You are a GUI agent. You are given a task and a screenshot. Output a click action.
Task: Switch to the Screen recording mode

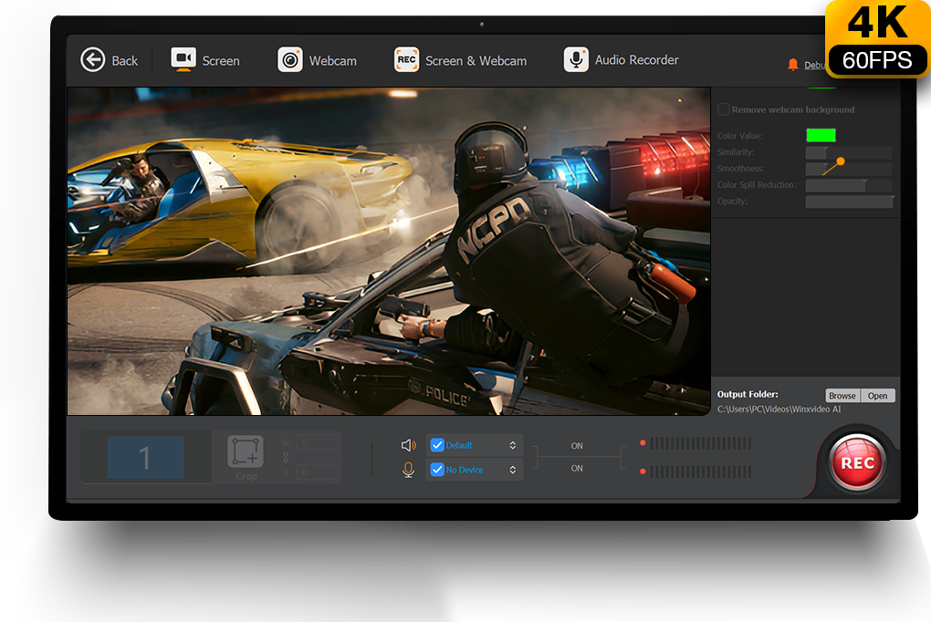click(x=205, y=60)
